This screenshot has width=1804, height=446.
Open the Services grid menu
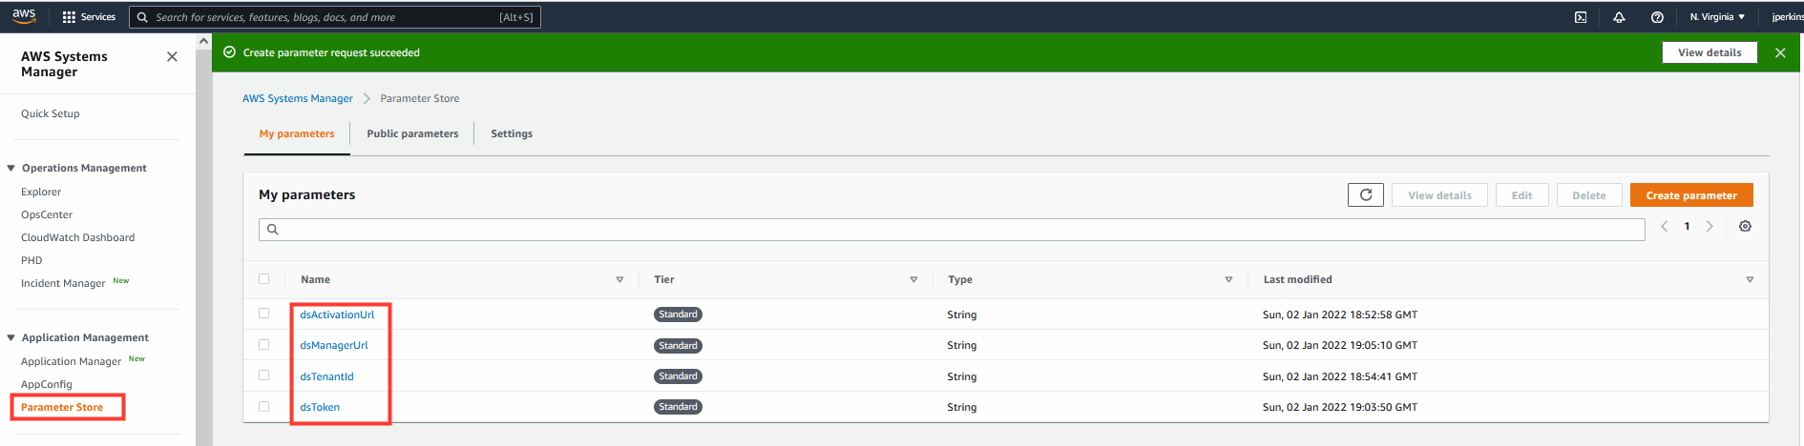click(x=89, y=17)
